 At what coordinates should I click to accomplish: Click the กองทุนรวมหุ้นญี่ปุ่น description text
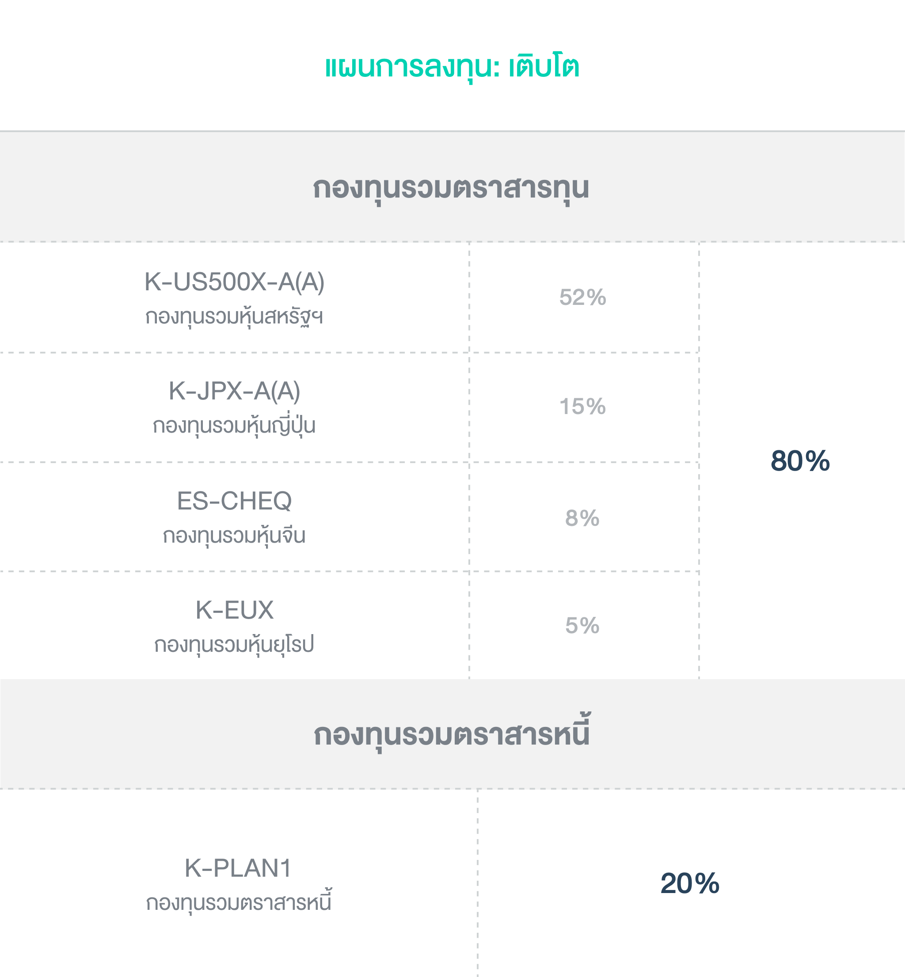(x=234, y=426)
